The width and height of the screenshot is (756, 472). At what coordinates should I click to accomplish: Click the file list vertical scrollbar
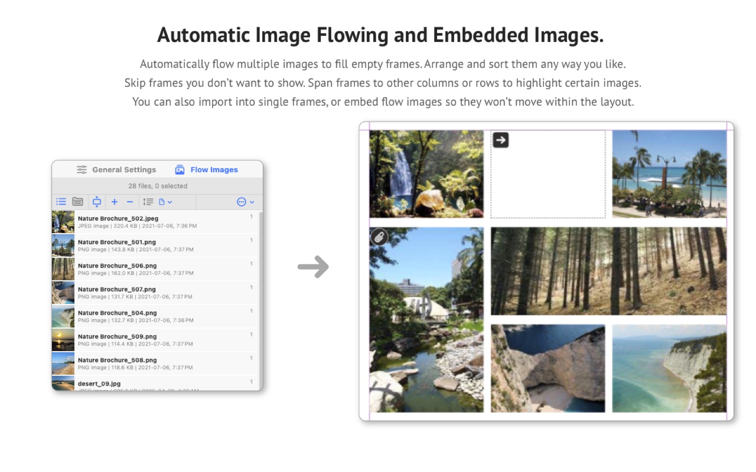(x=260, y=300)
